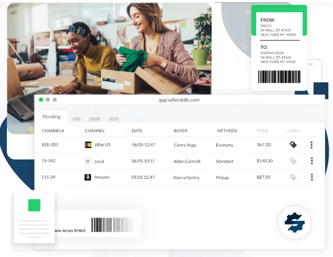The height and width of the screenshot is (257, 333).
Task: Click the green window control dot
Action: pos(41,100)
